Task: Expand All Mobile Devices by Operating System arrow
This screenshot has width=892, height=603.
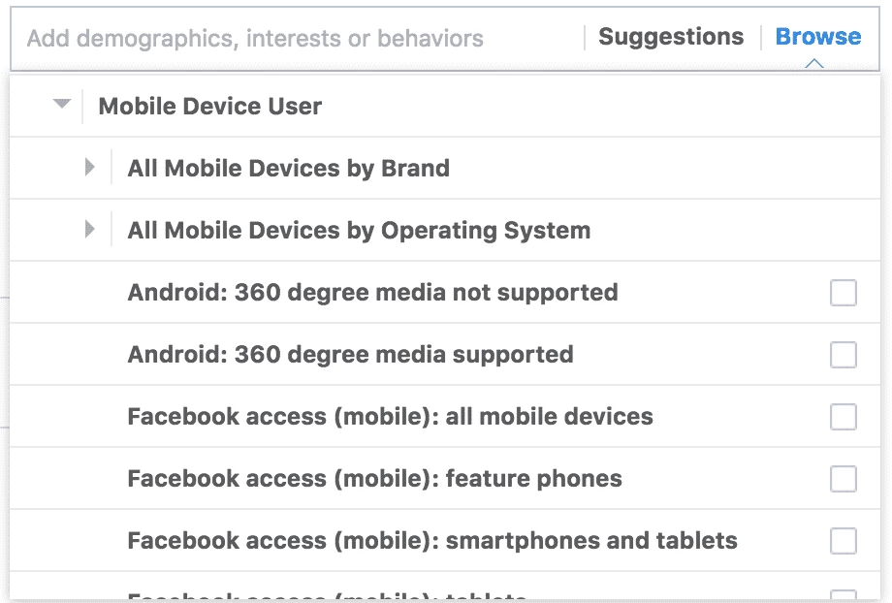Action: point(89,229)
